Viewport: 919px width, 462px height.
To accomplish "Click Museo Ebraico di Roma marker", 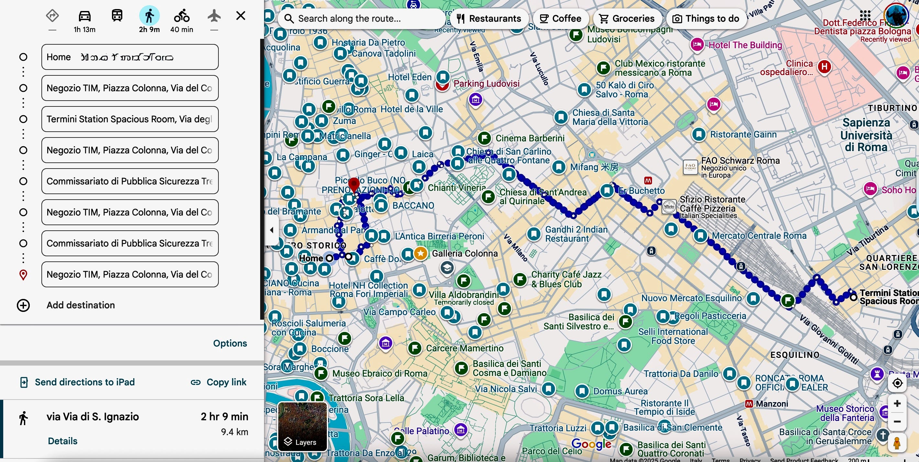I will 321,373.
